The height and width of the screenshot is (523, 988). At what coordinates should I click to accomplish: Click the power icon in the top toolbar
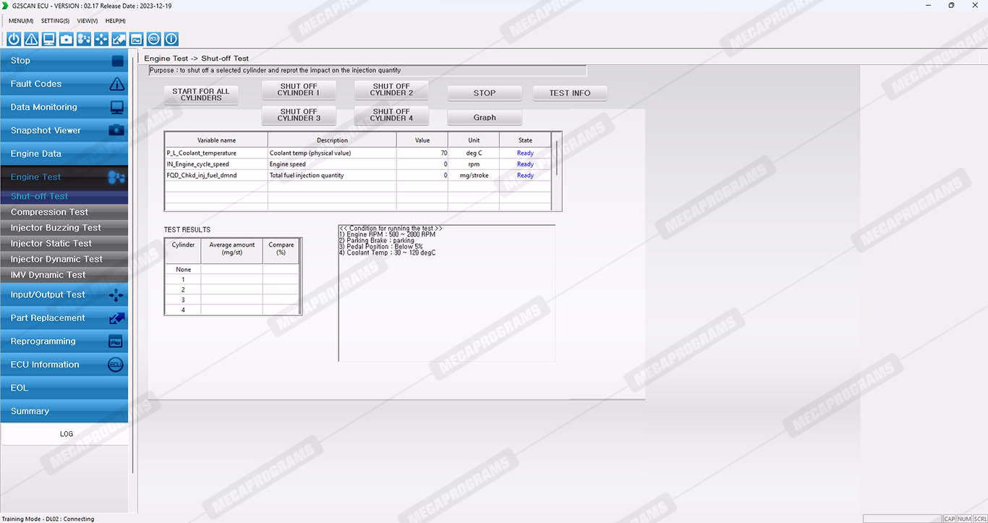14,39
